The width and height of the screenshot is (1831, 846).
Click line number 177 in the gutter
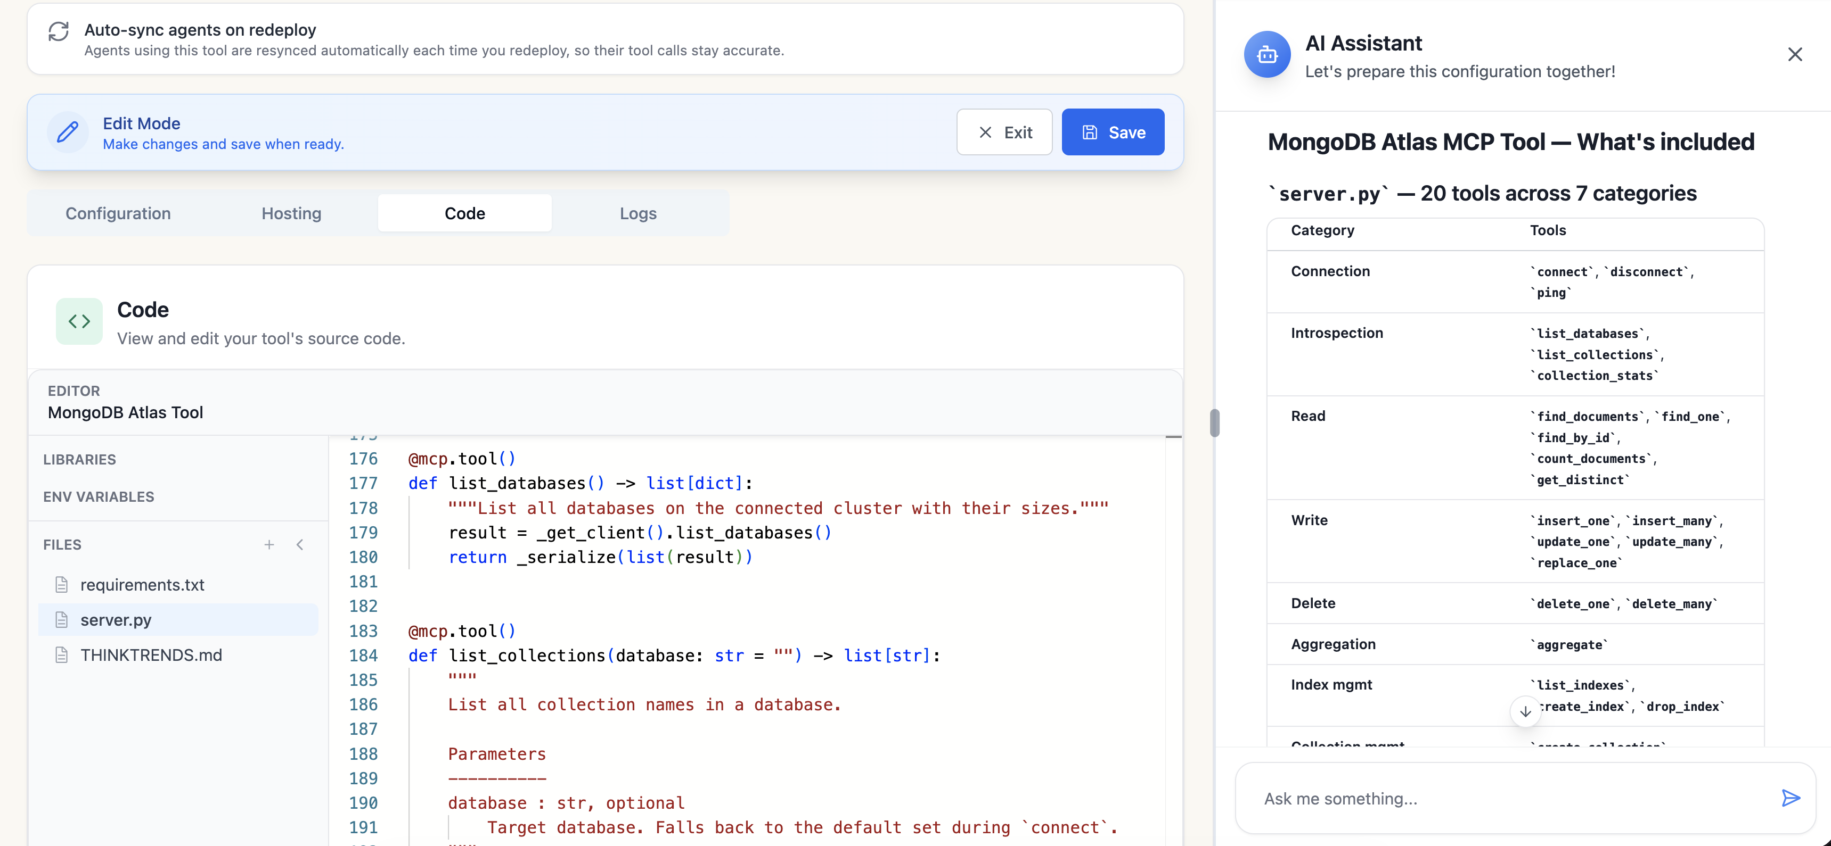click(363, 483)
